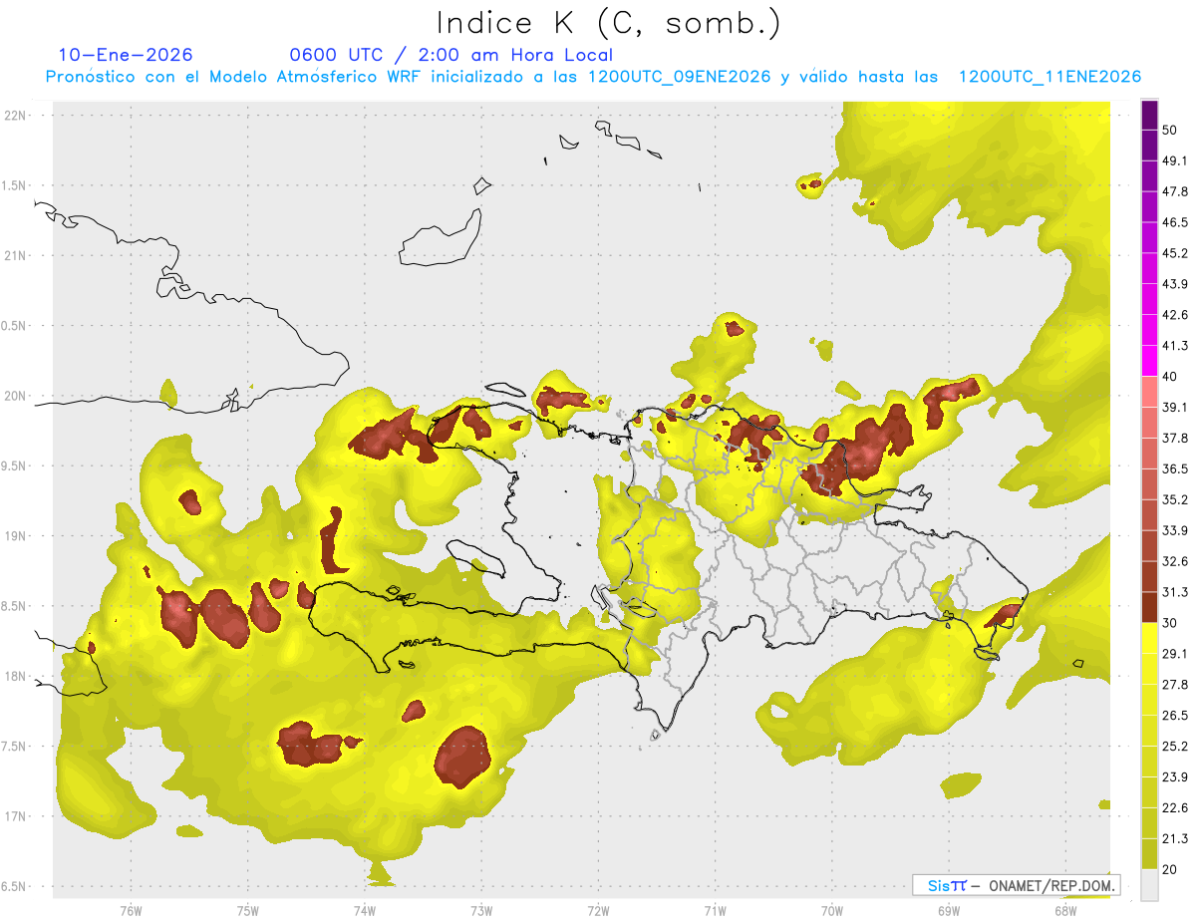Click the 'Indice K (C, somb.)' title
This screenshot has width=1196, height=924.
(x=608, y=23)
